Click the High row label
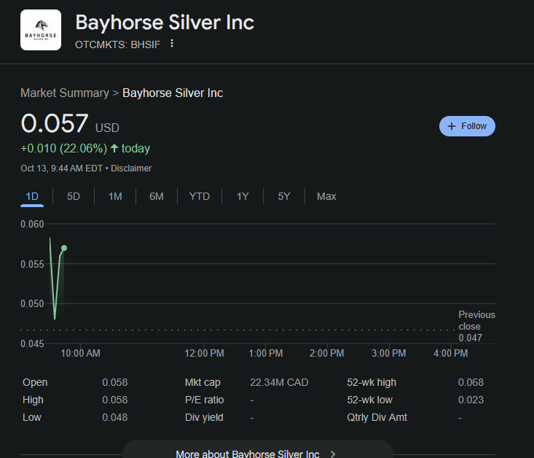The width and height of the screenshot is (534, 458). 33,400
